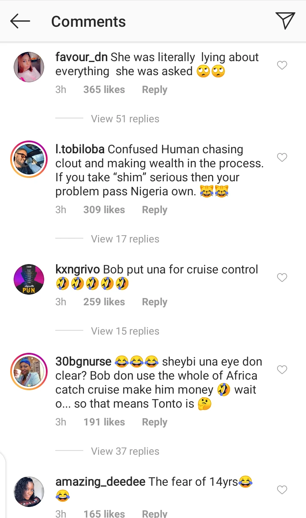Tap the heart on amazing_deedee's comment
The height and width of the screenshot is (518, 306).
(282, 490)
